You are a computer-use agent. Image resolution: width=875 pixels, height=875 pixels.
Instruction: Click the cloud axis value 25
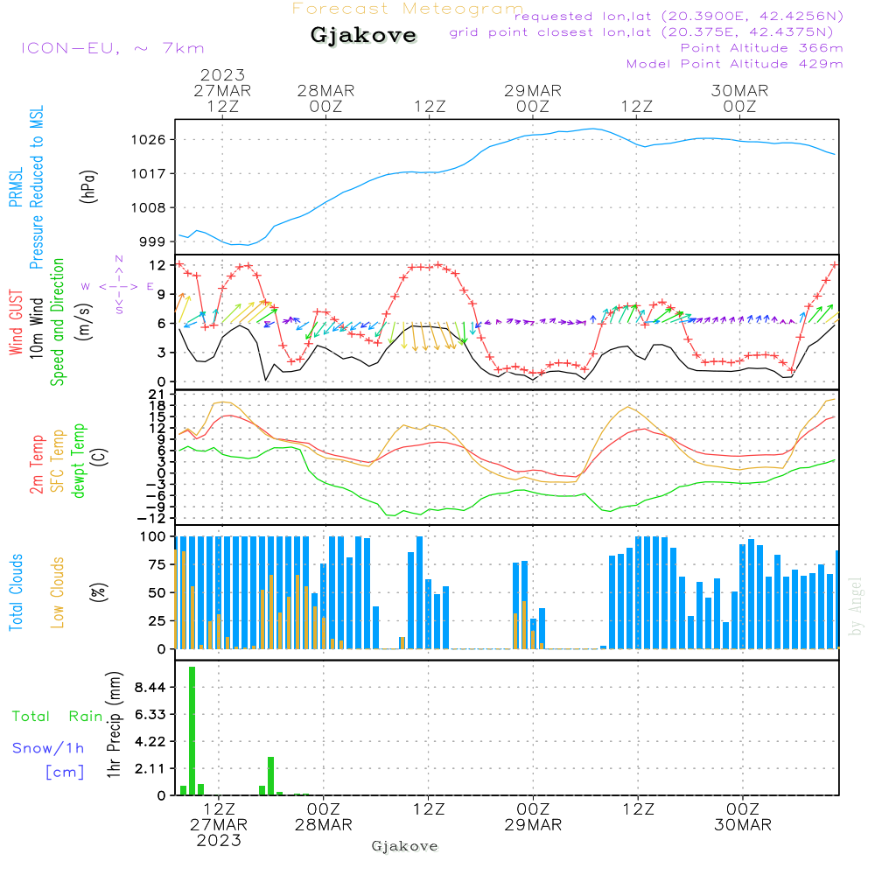(157, 621)
